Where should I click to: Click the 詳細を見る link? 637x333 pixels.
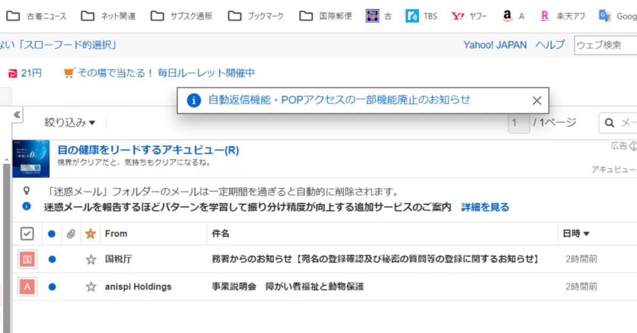coord(486,207)
